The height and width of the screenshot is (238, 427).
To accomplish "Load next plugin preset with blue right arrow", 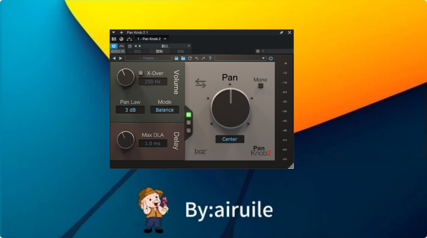I will (121, 58).
